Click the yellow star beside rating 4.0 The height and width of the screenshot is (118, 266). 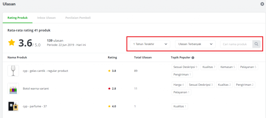click(109, 106)
